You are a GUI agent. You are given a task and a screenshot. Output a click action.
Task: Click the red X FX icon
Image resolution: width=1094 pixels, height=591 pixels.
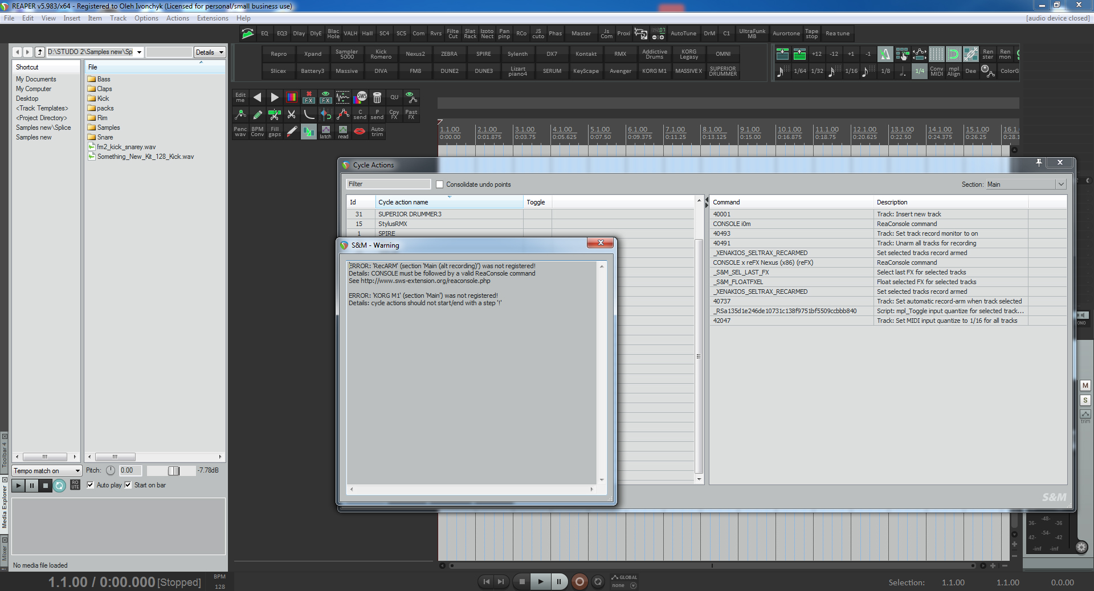[x=309, y=97]
